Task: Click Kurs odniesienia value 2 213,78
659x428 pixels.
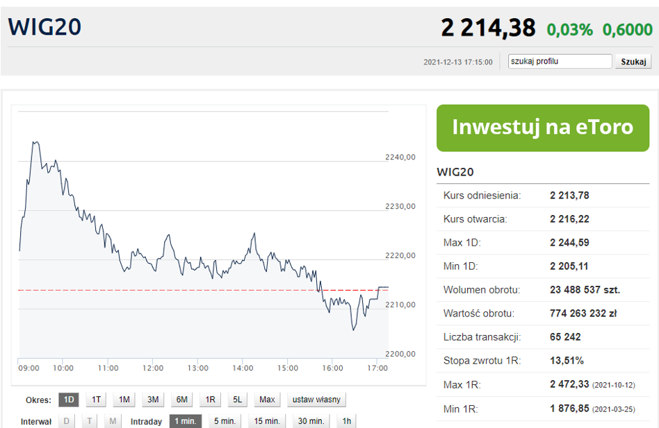Action: [569, 196]
